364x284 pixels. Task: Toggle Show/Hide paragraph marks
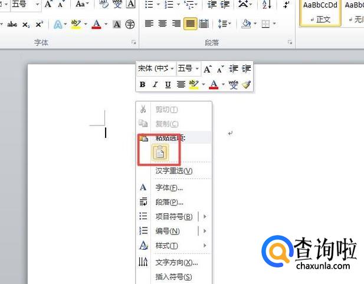pos(287,4)
